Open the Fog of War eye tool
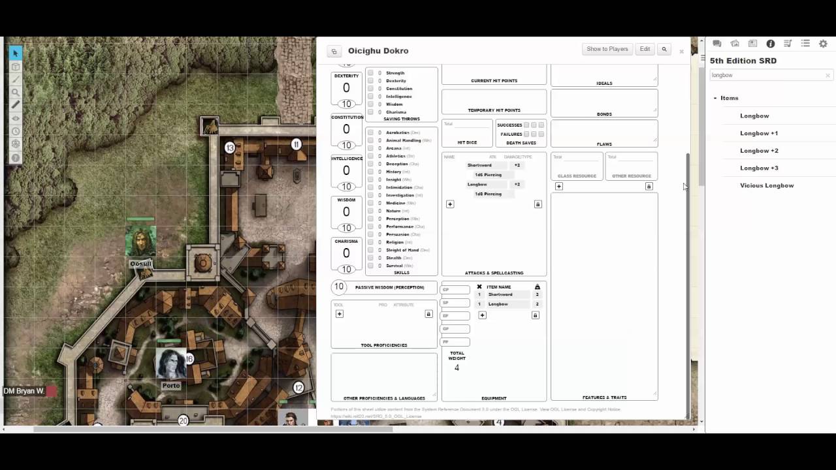The image size is (836, 470). [x=16, y=118]
